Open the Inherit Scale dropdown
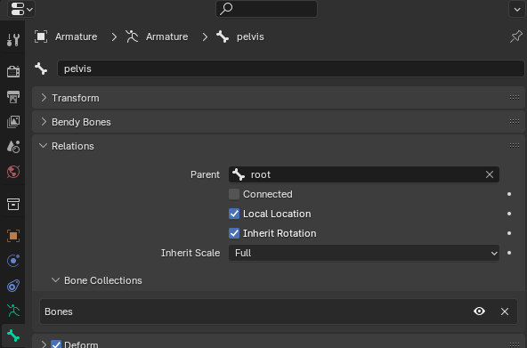 coord(364,253)
